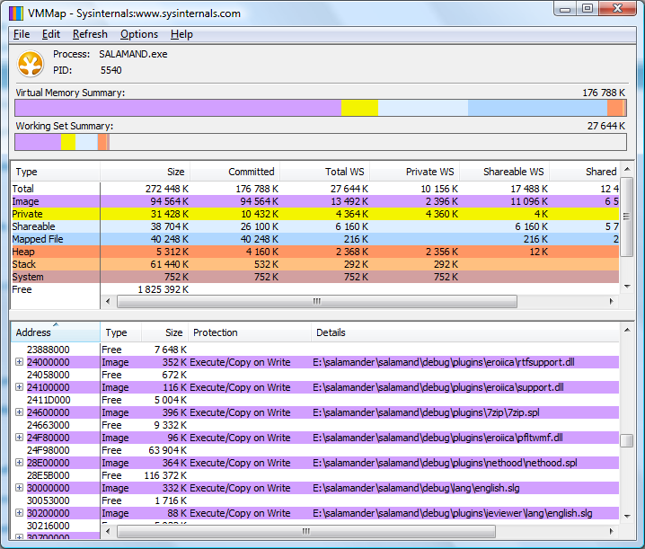Image resolution: width=645 pixels, height=549 pixels.
Task: Click the Salamander process icon
Action: pyautogui.click(x=31, y=64)
